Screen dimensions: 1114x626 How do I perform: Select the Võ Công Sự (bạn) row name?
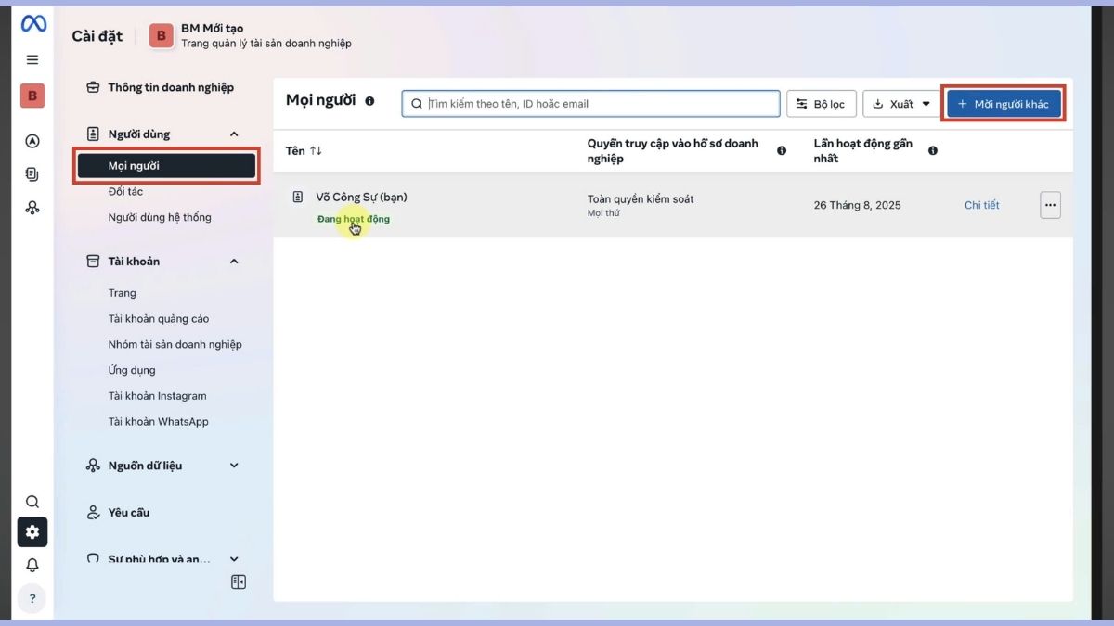pos(361,198)
